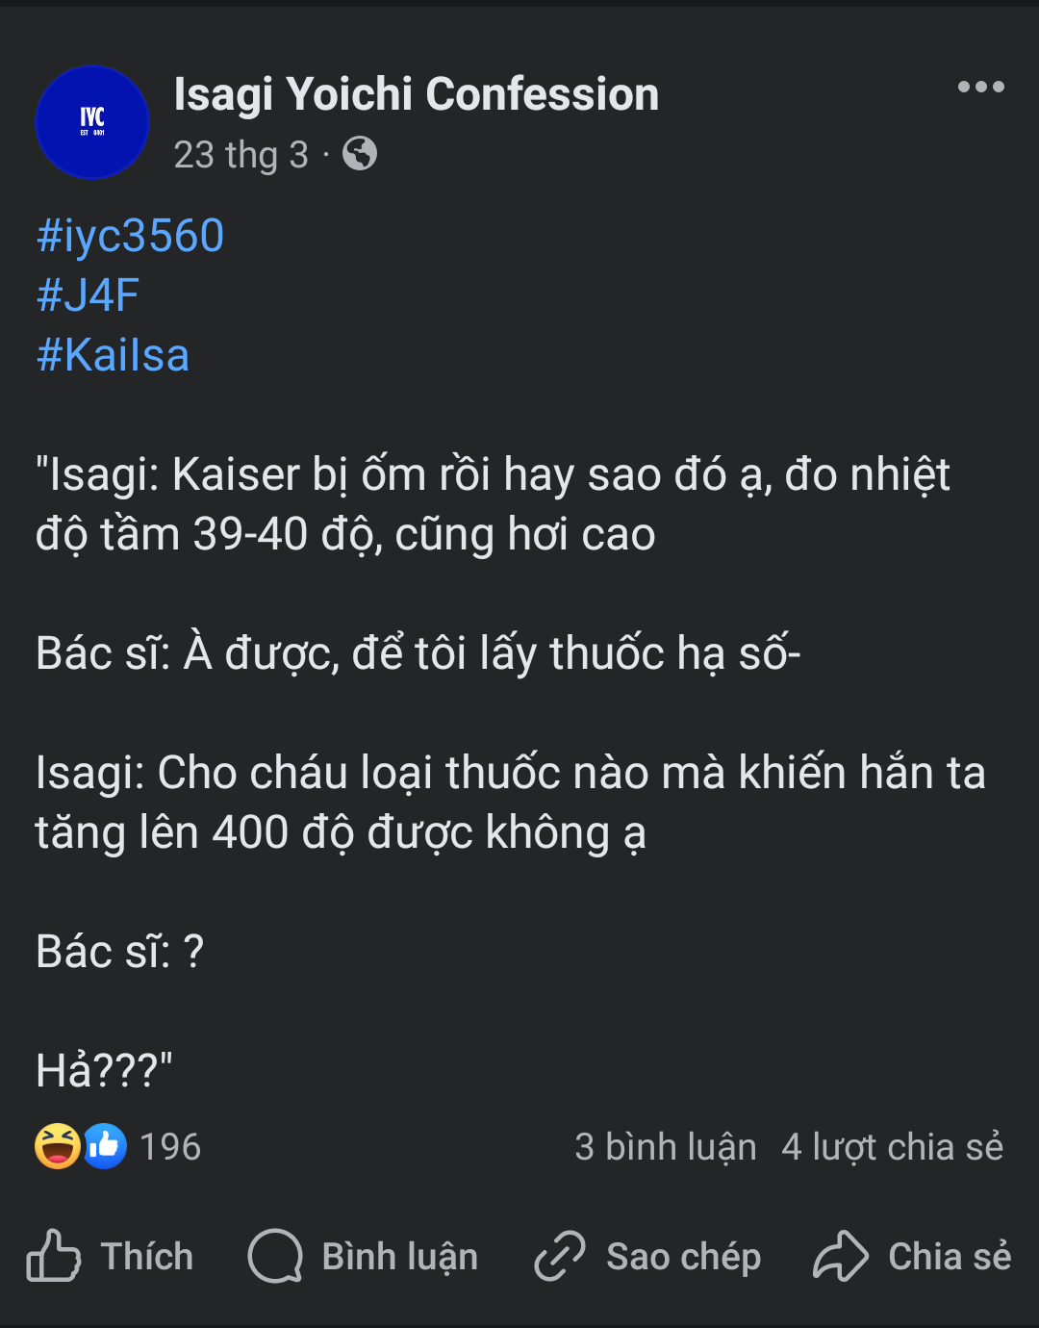Image resolution: width=1039 pixels, height=1328 pixels.
Task: Open the #iyc3560 hashtag
Action: 130,236
